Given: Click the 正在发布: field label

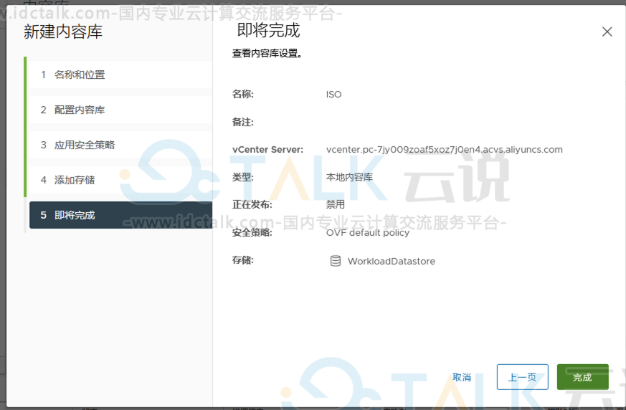Looking at the screenshot, I should point(252,205).
